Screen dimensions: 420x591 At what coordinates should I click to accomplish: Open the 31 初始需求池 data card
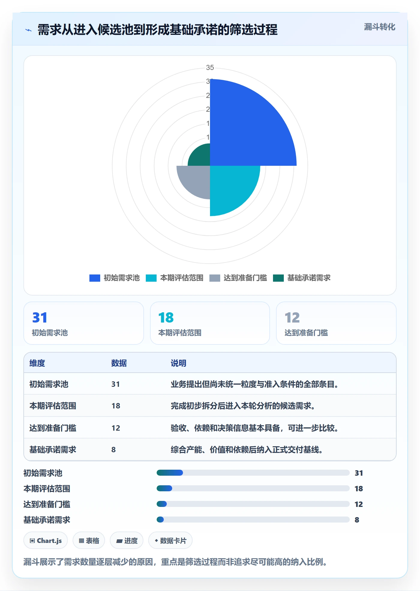point(84,323)
